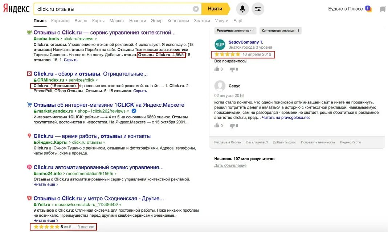Image resolution: width=388 pixels, height=232 pixels.
Task: Click Добавить фото footer link
Action: point(285,142)
